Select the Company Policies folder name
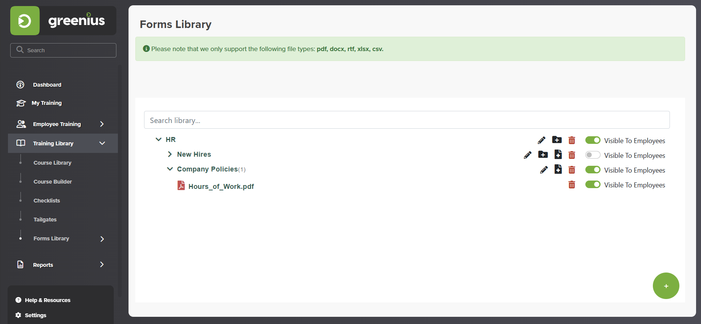Image resolution: width=701 pixels, height=324 pixels. click(x=207, y=169)
